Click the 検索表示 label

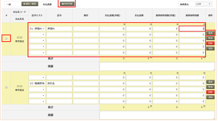pyautogui.click(x=184, y=4)
